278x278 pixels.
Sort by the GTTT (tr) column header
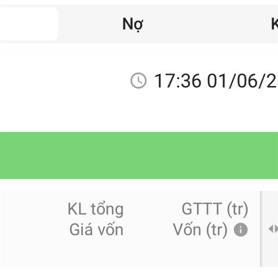click(215, 209)
